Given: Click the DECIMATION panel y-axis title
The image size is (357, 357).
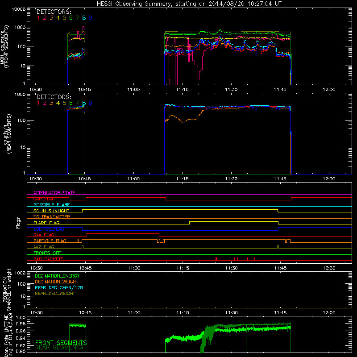Looking at the screenshot, I should 7,290.
